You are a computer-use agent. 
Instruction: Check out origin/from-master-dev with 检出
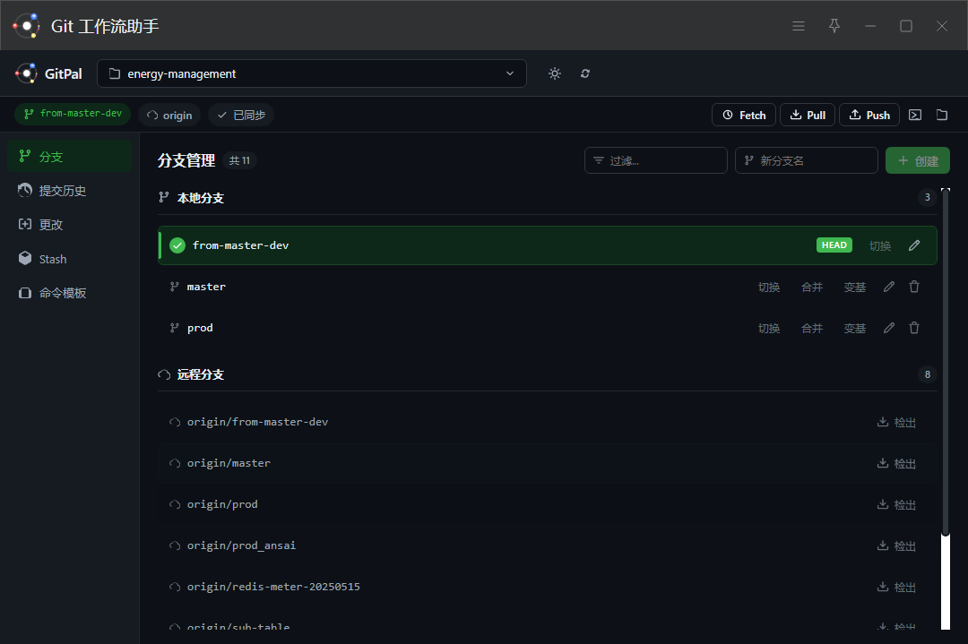(896, 423)
